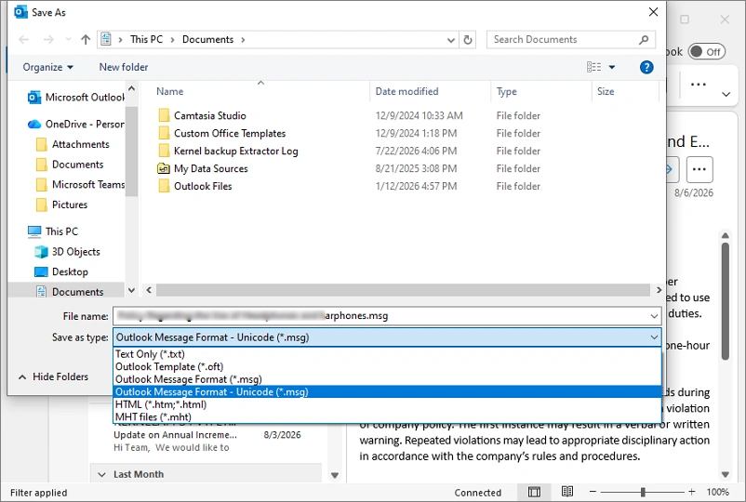Click the file list horizontal scrollbar
This screenshot has width=746, height=502.
point(403,290)
